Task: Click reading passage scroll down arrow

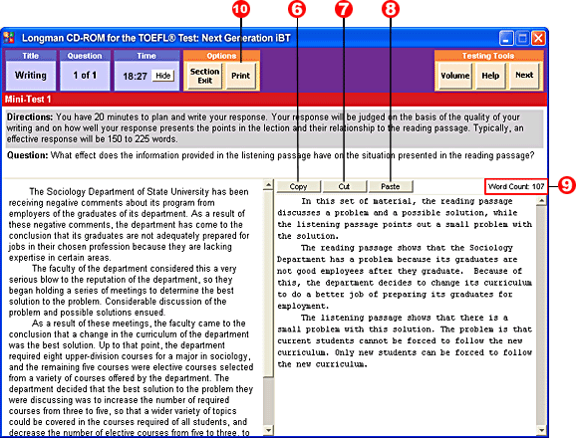Action: [x=268, y=430]
